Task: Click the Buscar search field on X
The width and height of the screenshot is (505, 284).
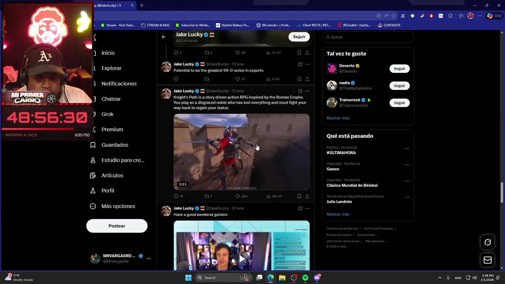Action: [x=368, y=37]
